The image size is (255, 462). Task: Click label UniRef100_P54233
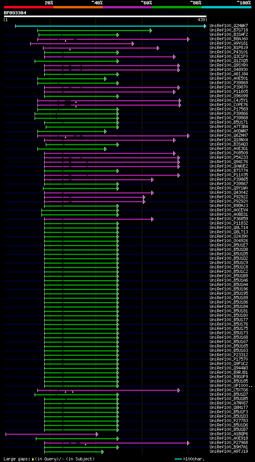point(229,157)
